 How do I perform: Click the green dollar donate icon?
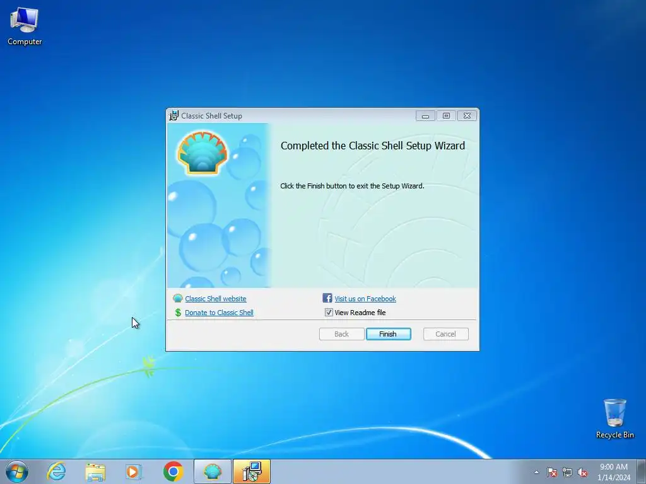pyautogui.click(x=178, y=313)
